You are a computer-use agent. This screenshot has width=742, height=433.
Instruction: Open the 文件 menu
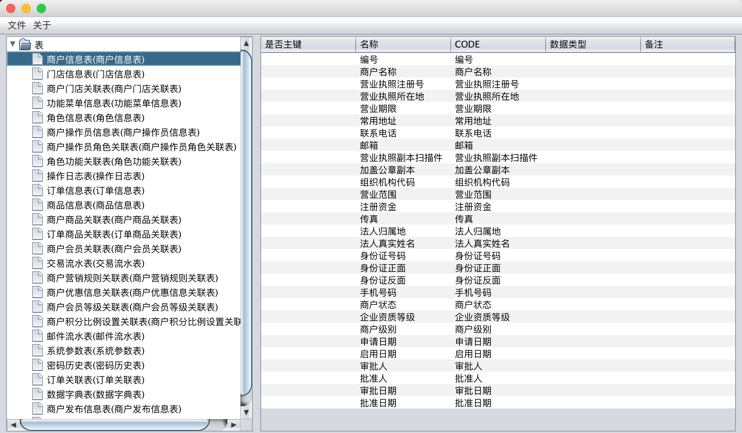coord(17,25)
